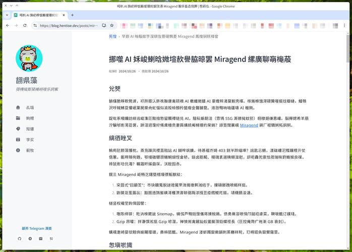Image resolution: width=352 pixels, height=252 pixels.
Task: Open the home icon in blog sidebar
Action: point(18,107)
